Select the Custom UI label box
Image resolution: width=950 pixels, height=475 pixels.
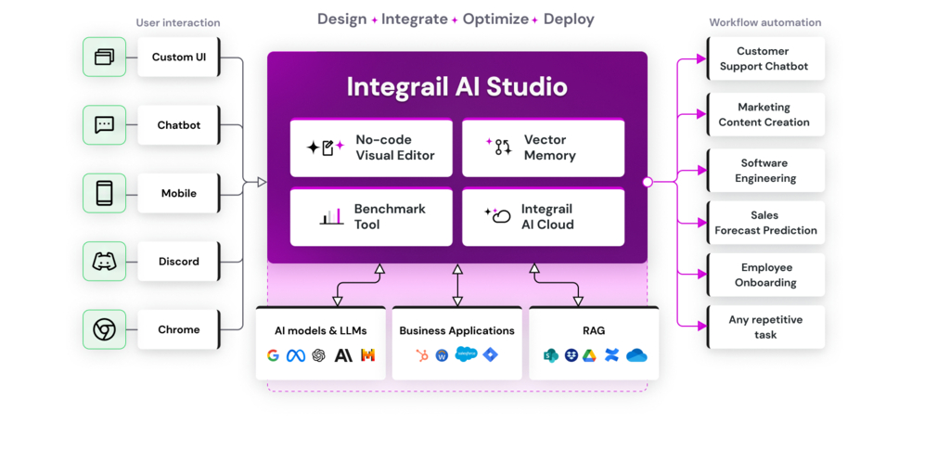(x=179, y=58)
